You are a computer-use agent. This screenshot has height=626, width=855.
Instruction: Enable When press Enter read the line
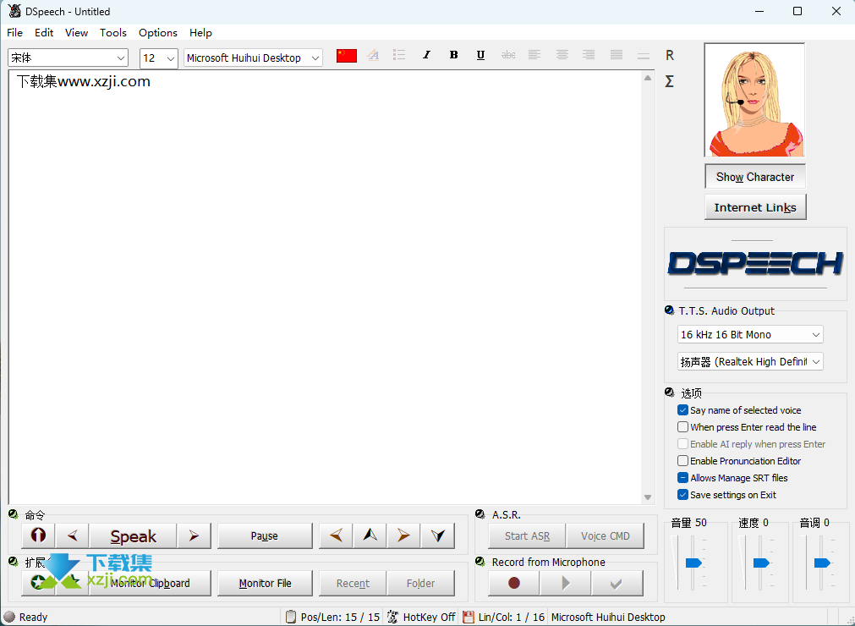tap(682, 427)
